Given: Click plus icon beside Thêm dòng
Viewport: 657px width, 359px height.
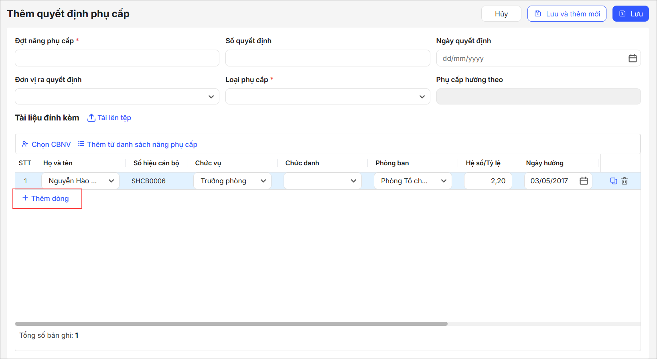Looking at the screenshot, I should (25, 198).
